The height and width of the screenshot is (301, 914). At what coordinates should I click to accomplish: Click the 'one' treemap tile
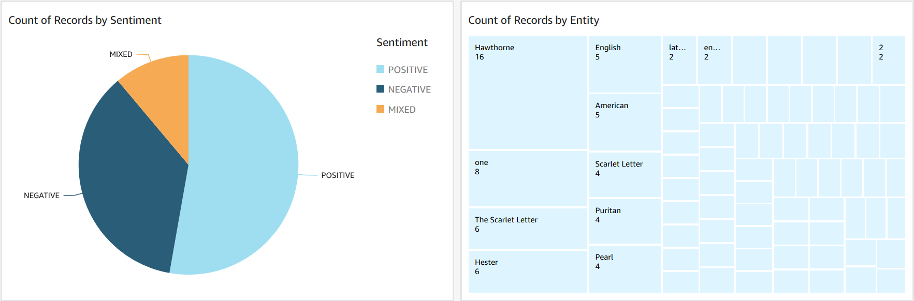coord(528,179)
